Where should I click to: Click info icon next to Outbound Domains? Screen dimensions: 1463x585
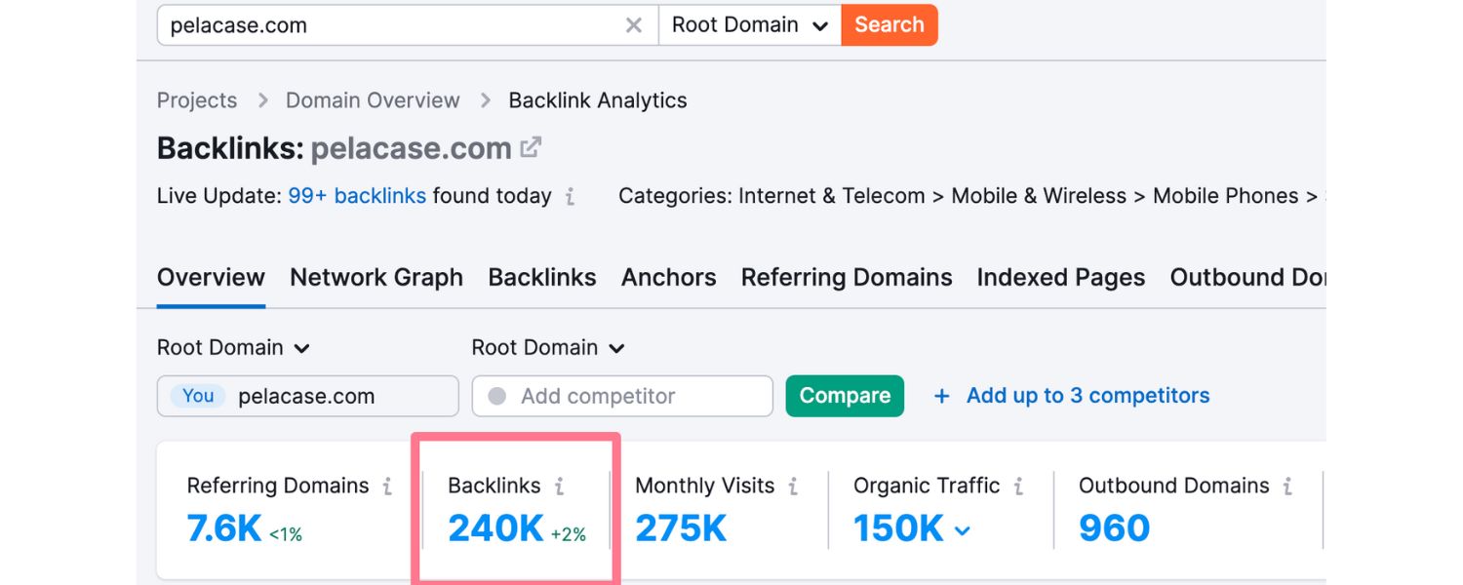1287,487
